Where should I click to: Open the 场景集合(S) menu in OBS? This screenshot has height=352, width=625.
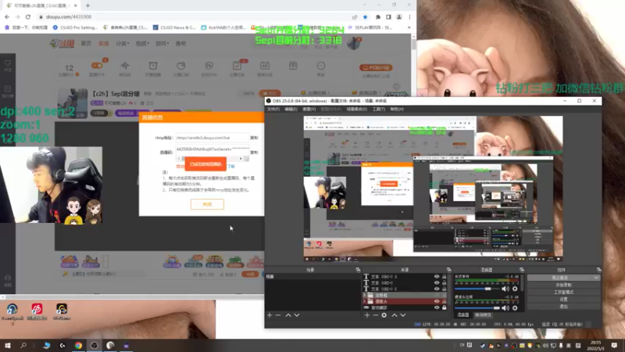pos(356,109)
